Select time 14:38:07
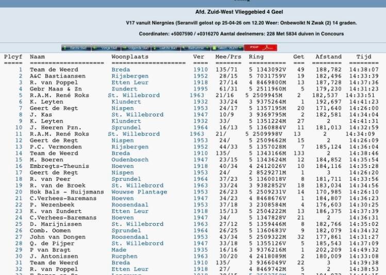386x275 pixels. click(364, 70)
